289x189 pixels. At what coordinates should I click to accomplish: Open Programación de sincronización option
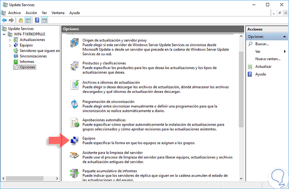108,102
